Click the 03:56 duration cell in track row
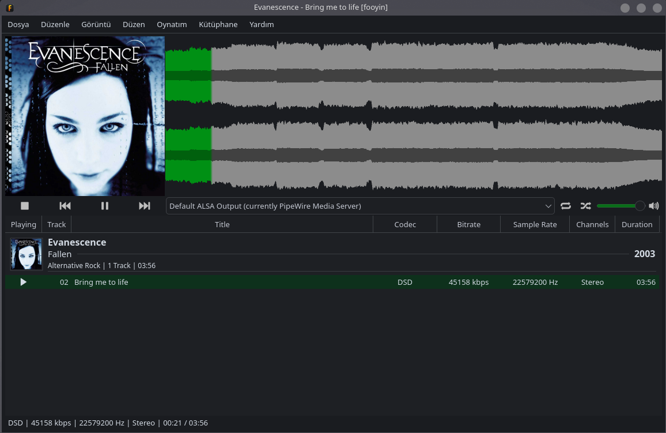Screen dimensions: 666x433 [646, 282]
